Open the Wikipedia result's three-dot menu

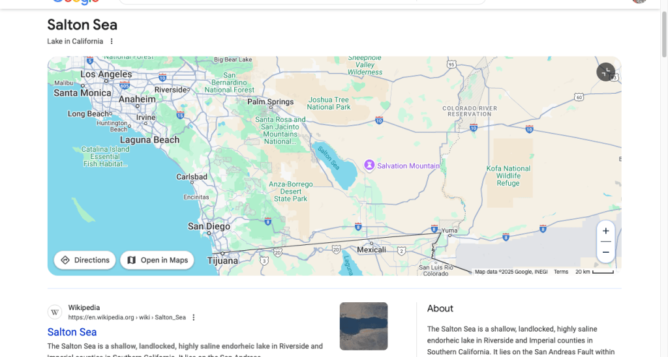(x=194, y=318)
